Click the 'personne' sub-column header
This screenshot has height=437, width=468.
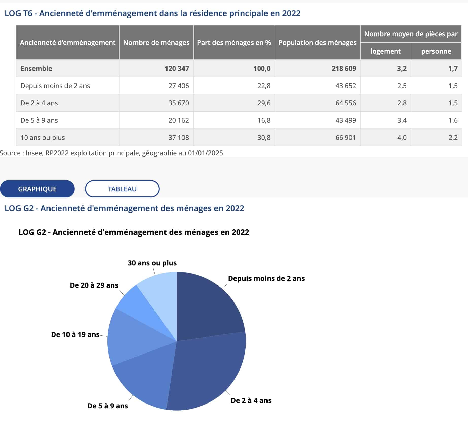[x=436, y=51]
